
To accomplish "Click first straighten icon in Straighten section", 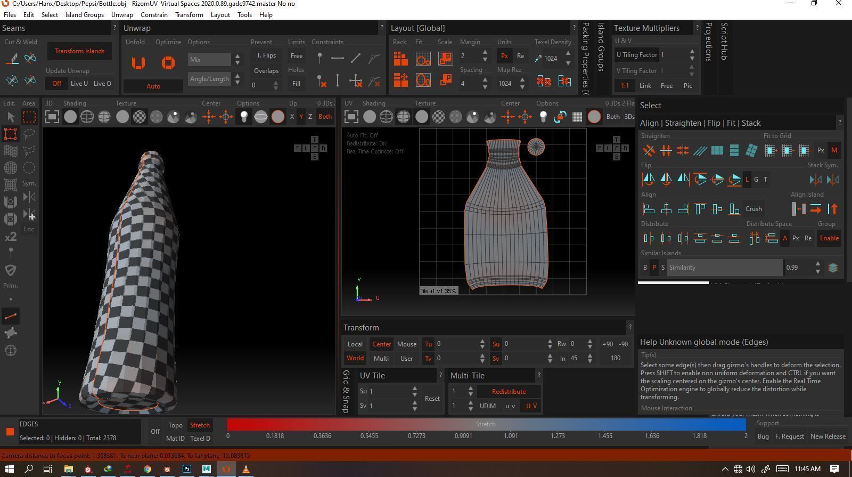I will tap(649, 151).
